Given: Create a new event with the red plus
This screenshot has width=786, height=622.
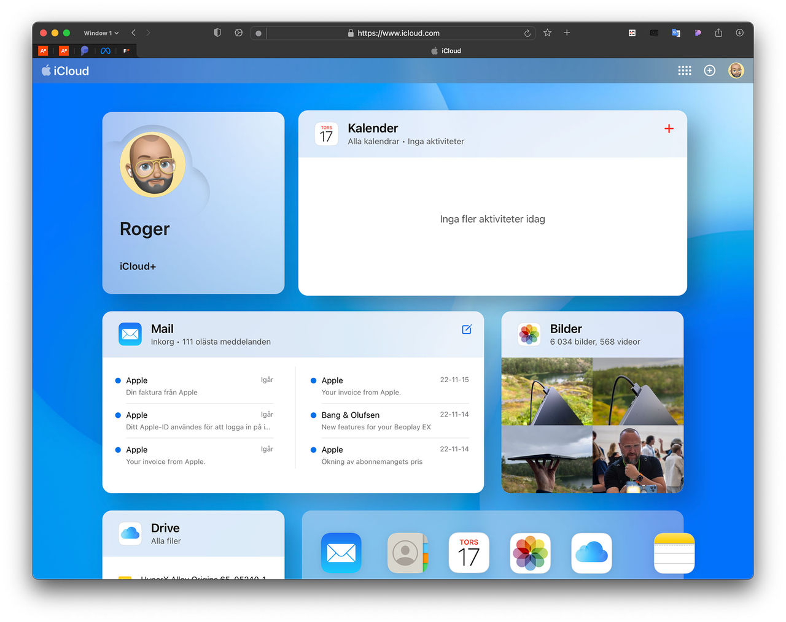Looking at the screenshot, I should 669,129.
